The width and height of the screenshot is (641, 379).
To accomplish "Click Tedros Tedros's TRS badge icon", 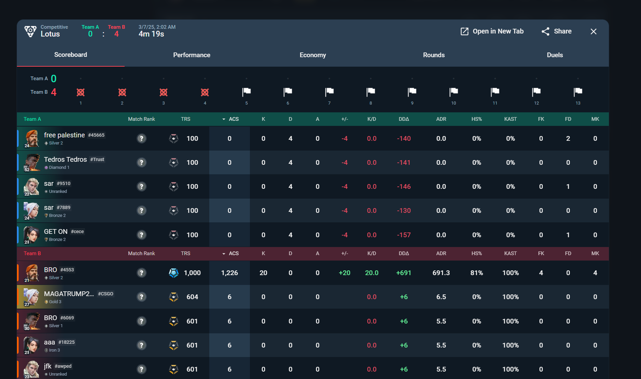I will point(174,162).
